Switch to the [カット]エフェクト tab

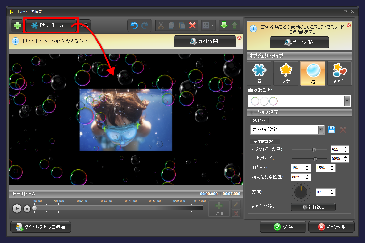[x=51, y=26]
